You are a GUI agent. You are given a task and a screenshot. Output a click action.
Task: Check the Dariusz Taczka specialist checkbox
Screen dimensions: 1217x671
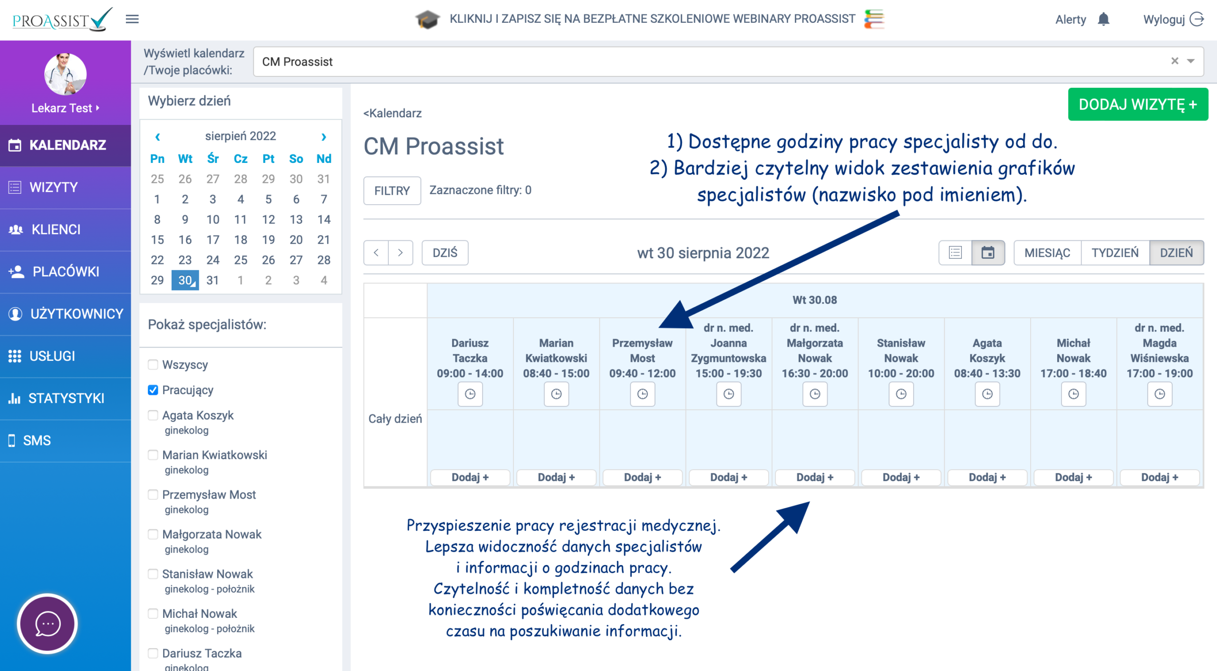(153, 653)
